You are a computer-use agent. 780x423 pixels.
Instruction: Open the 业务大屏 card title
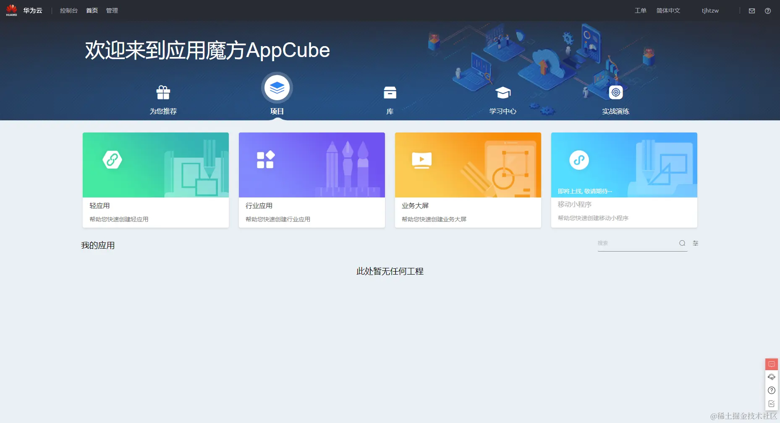point(415,205)
